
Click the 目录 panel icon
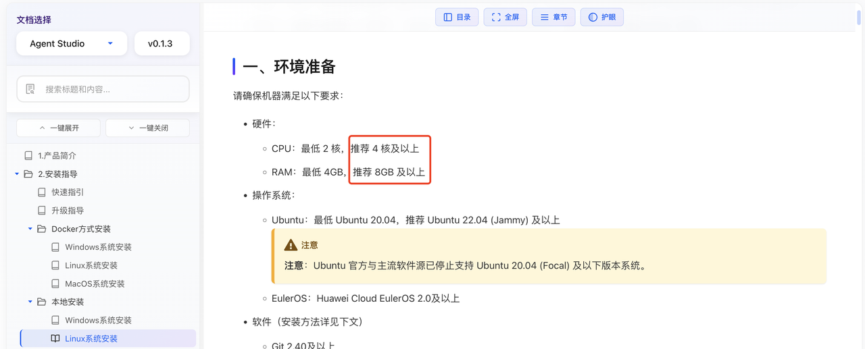[448, 17]
